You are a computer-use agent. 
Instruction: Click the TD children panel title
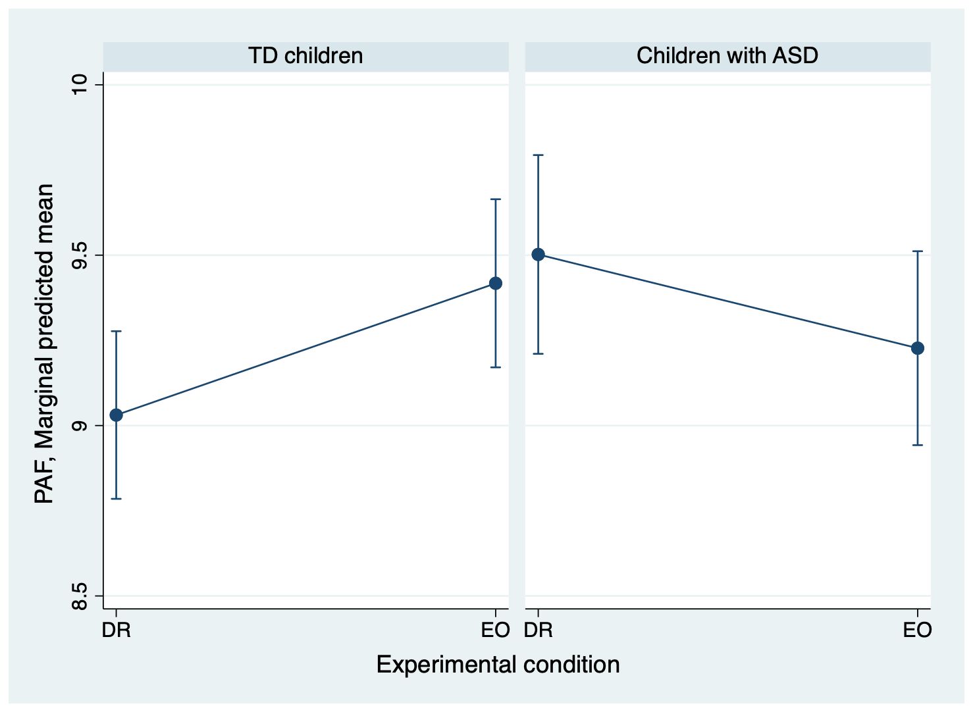(x=305, y=56)
